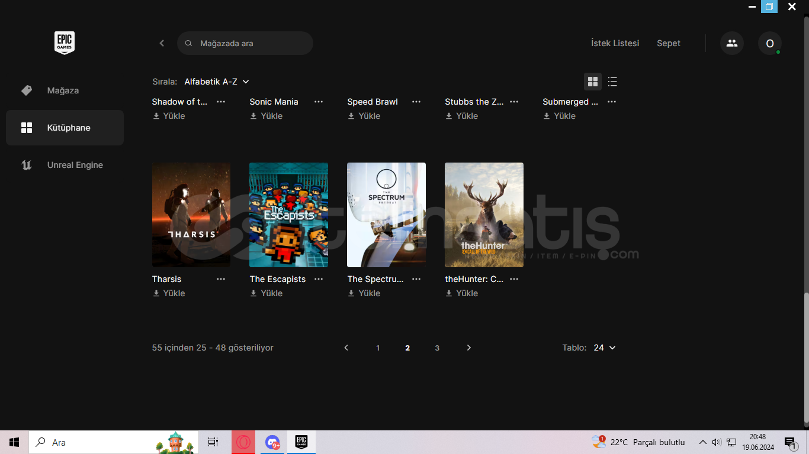Viewport: 809px width, 454px height.
Task: Go to library page 3
Action: coord(437,348)
